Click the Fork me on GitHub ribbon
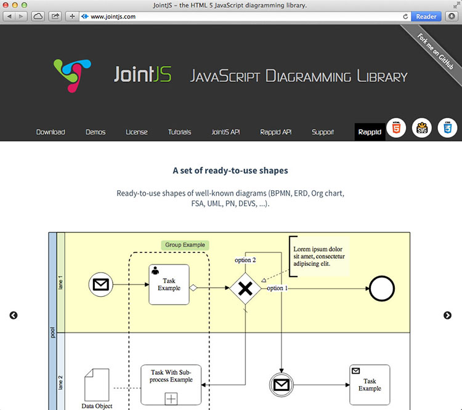Screen dimensions: 462x410 pos(435,51)
